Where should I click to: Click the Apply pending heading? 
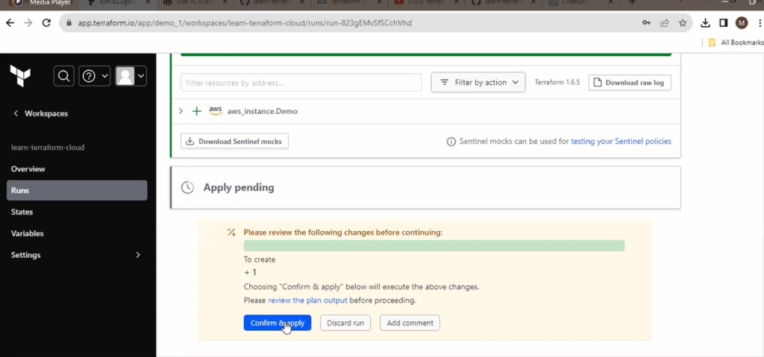pos(239,188)
